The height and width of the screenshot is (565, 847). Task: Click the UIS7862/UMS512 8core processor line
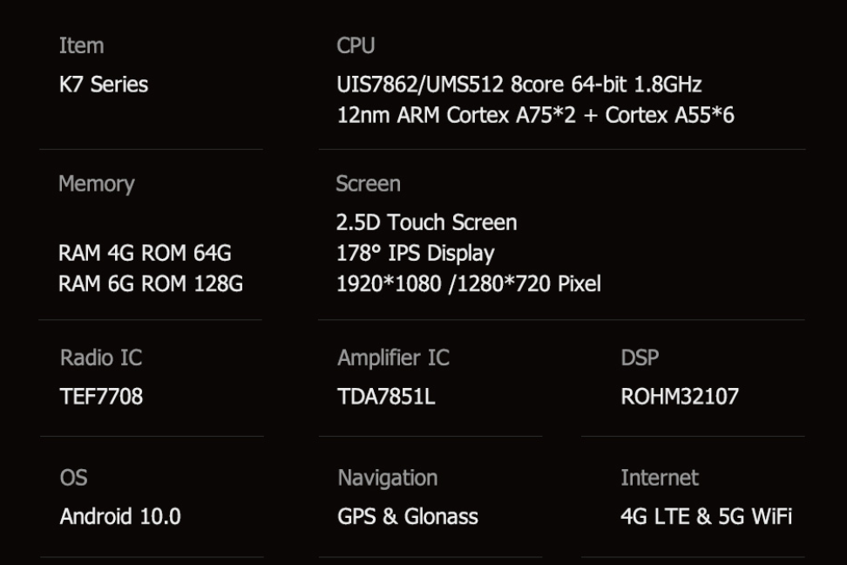(x=518, y=85)
